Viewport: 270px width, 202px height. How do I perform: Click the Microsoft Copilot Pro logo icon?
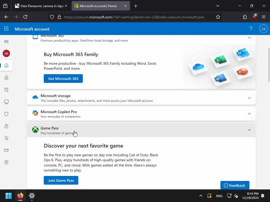(35, 113)
